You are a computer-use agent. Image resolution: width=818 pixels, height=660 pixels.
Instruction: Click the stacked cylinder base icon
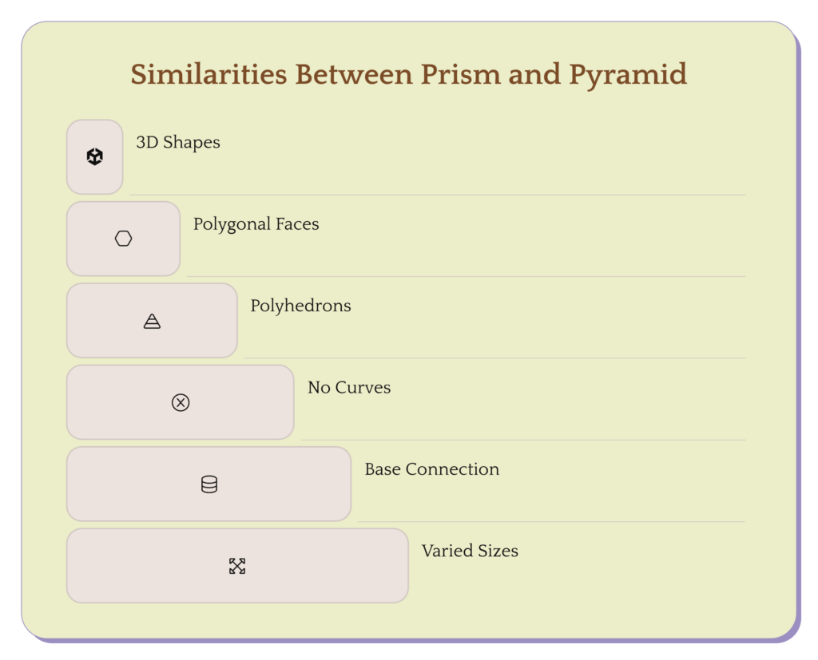pyautogui.click(x=209, y=484)
